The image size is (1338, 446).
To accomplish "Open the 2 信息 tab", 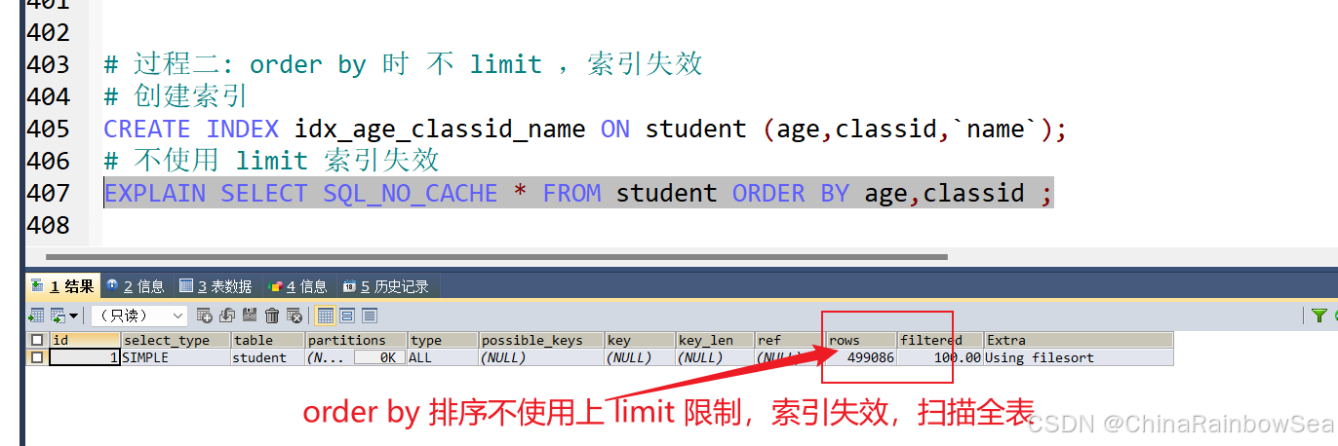I will 136,286.
